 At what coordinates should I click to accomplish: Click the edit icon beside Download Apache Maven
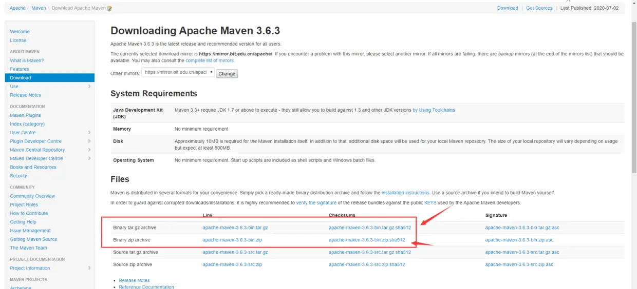point(109,8)
